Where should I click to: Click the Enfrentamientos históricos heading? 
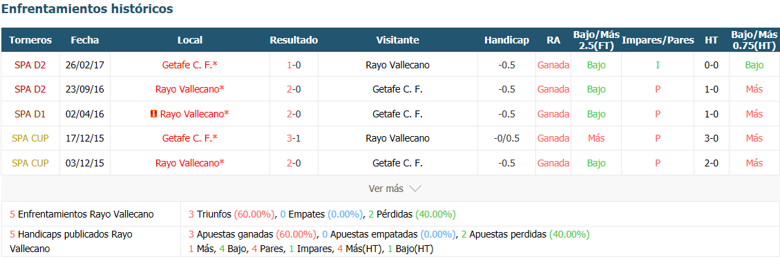pos(88,8)
